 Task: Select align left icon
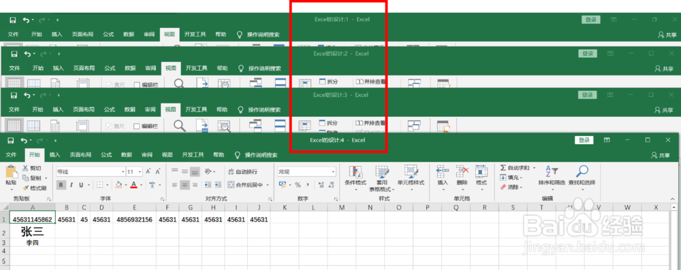click(174, 185)
